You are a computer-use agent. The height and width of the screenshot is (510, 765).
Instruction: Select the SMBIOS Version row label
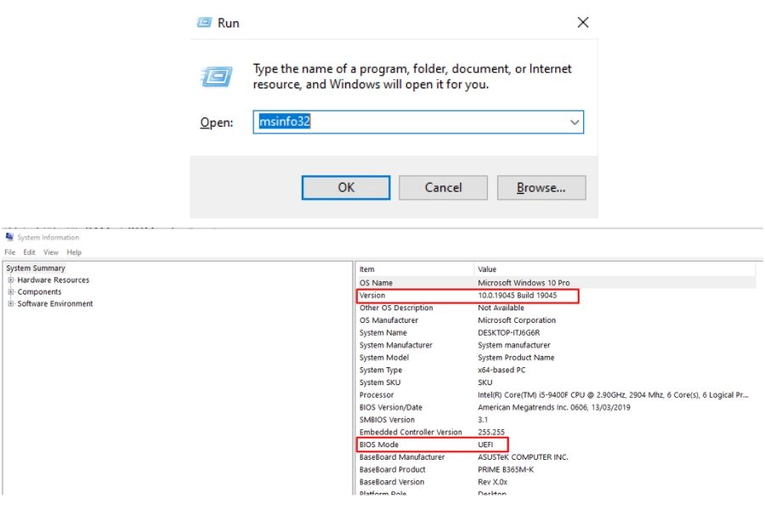[x=387, y=420]
